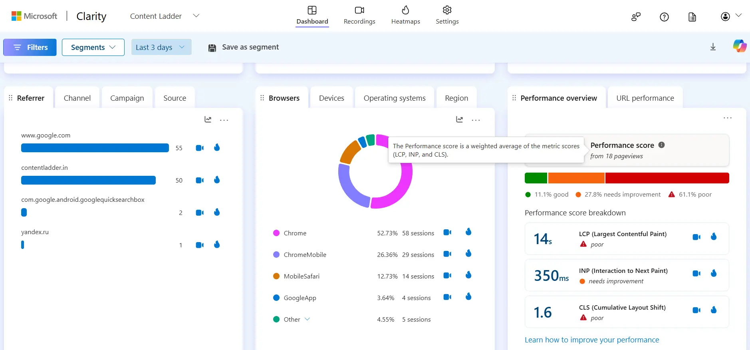Download the dashboard data
The width and height of the screenshot is (750, 350).
pos(713,47)
